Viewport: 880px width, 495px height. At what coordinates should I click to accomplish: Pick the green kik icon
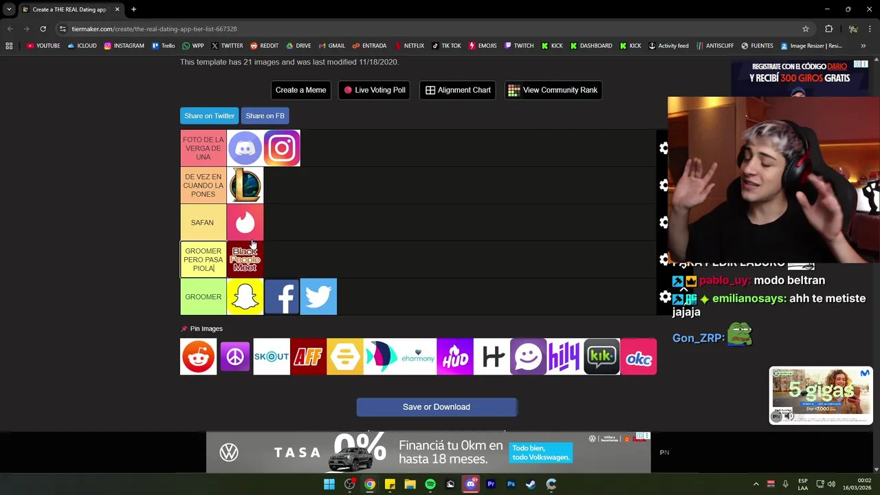pyautogui.click(x=602, y=357)
